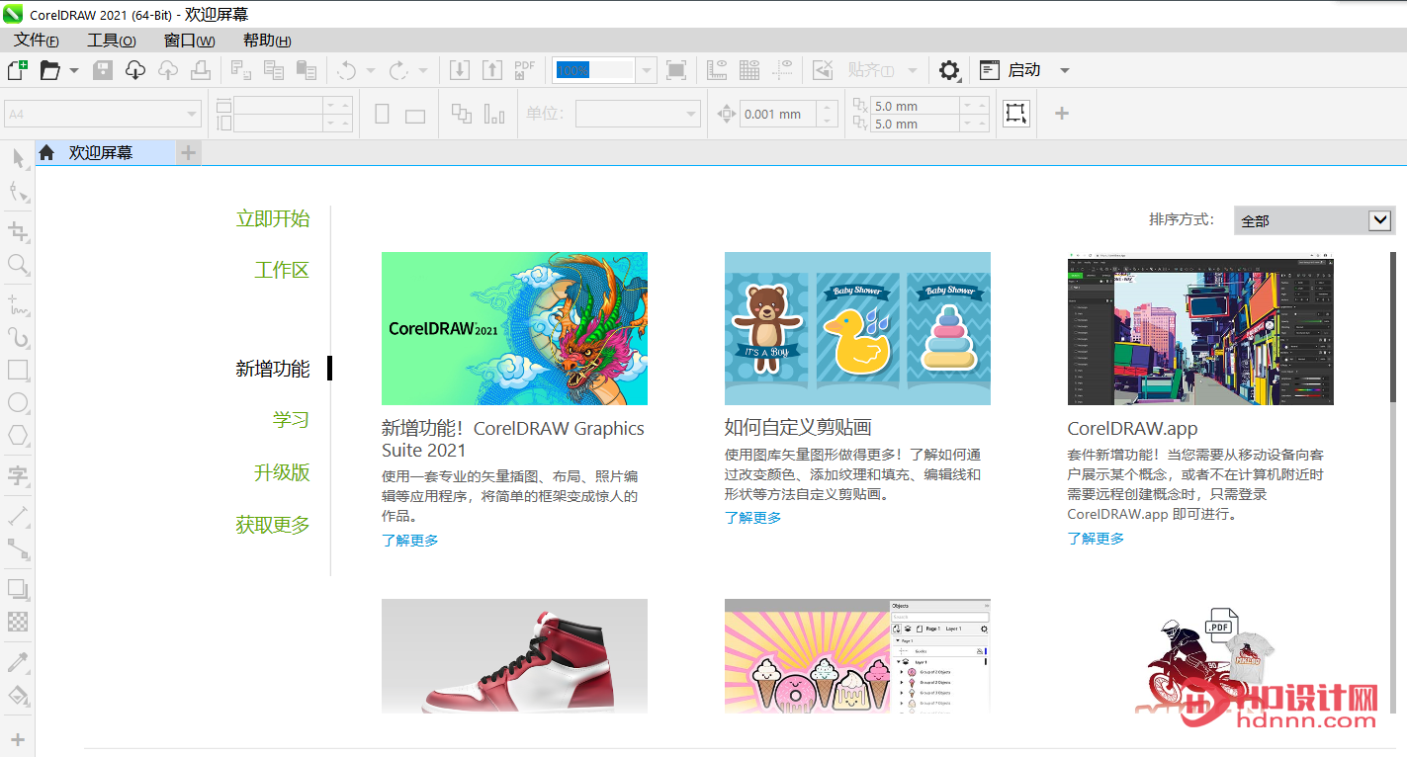Screen dimensions: 1407x757
Task: Select the Pick tool arrow
Action: tap(18, 159)
